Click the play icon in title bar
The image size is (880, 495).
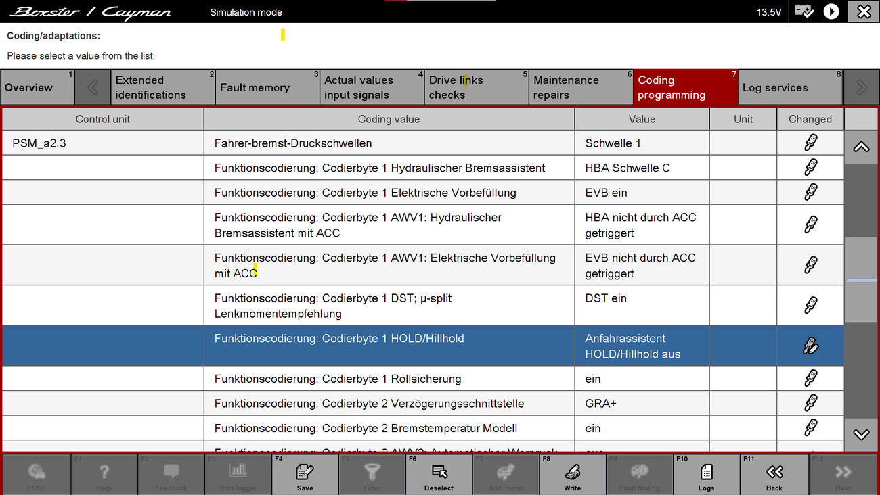tap(831, 11)
